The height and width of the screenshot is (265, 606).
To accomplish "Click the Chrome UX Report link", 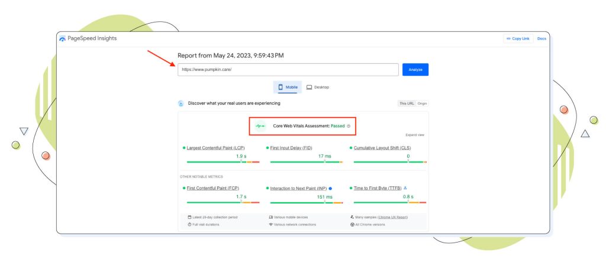I will point(393,217).
